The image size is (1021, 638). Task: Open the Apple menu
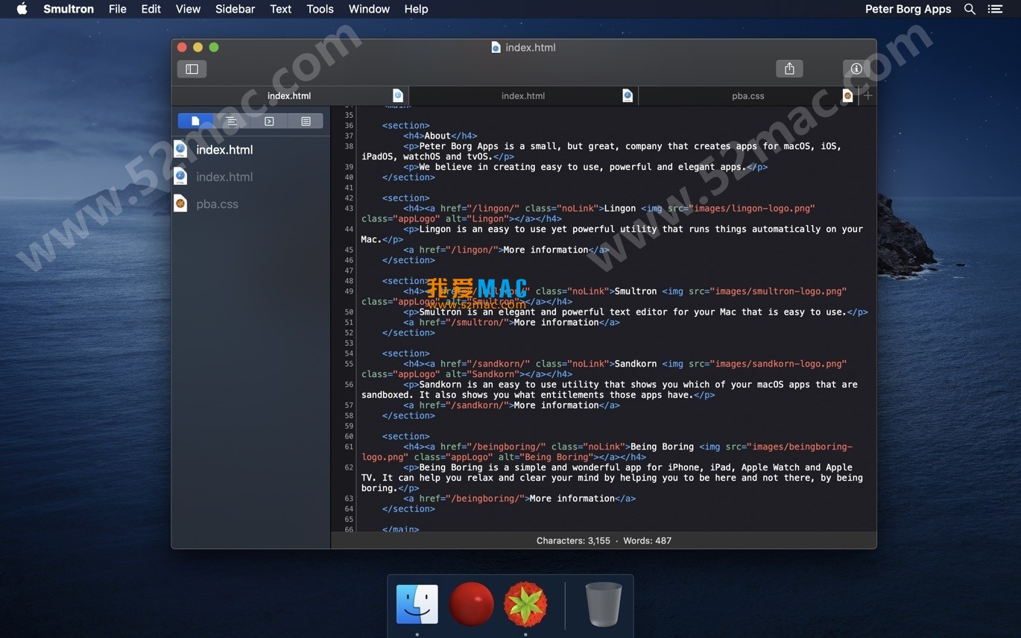[22, 9]
